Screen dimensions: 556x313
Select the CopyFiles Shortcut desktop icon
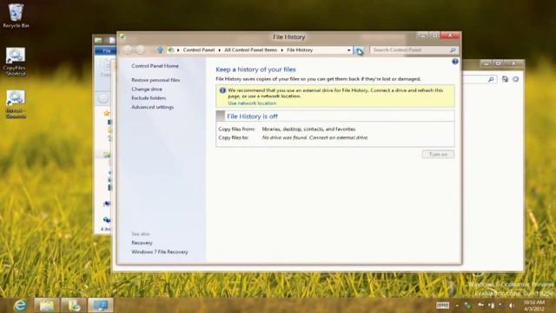(15, 62)
